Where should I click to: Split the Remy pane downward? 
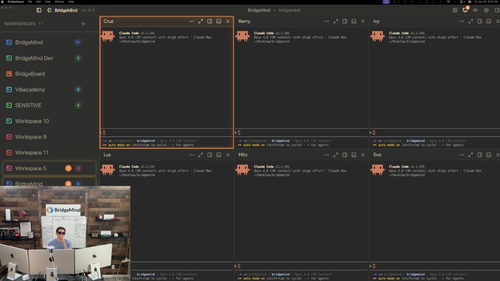[354, 21]
